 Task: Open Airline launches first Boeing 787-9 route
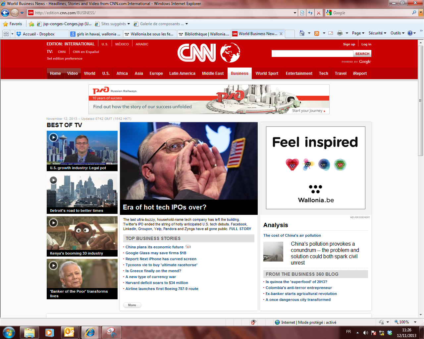click(162, 289)
